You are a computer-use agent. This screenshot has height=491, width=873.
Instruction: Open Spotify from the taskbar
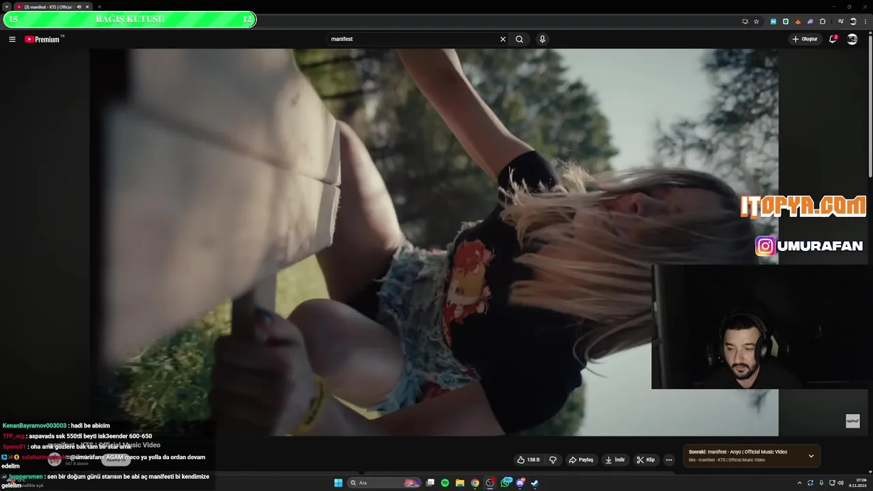coord(445,483)
